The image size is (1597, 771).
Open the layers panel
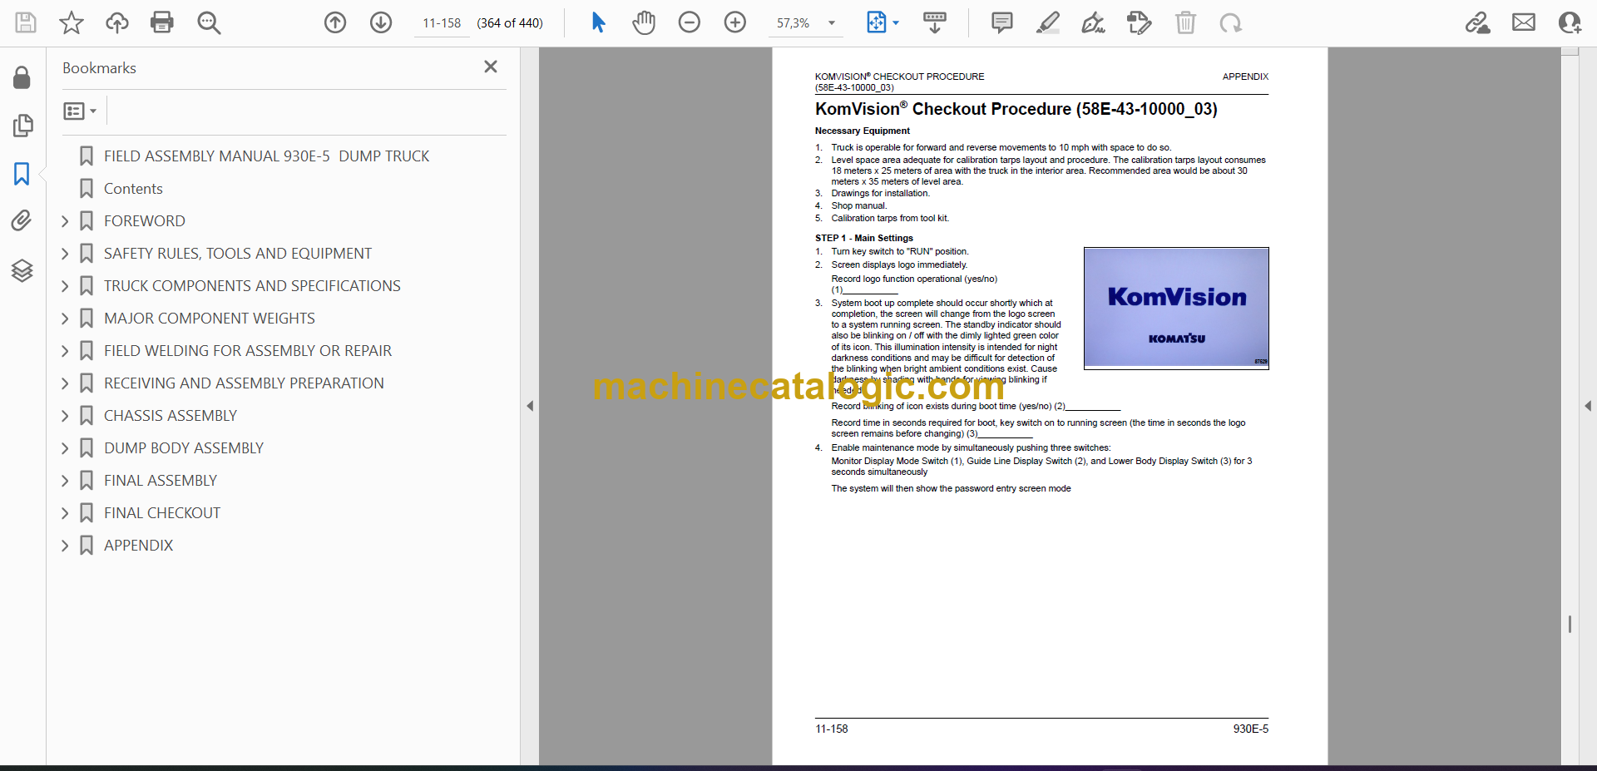[22, 270]
